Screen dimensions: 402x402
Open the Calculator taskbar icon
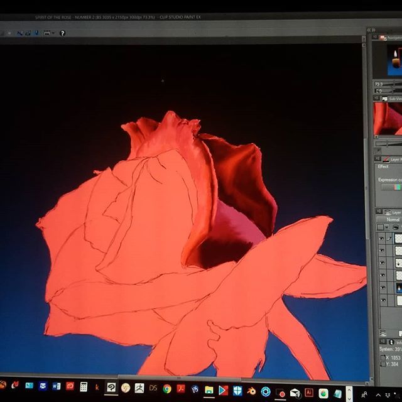pos(84,387)
